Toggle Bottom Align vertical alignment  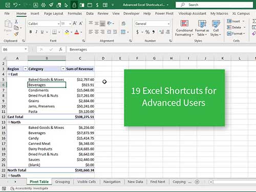[102, 23]
